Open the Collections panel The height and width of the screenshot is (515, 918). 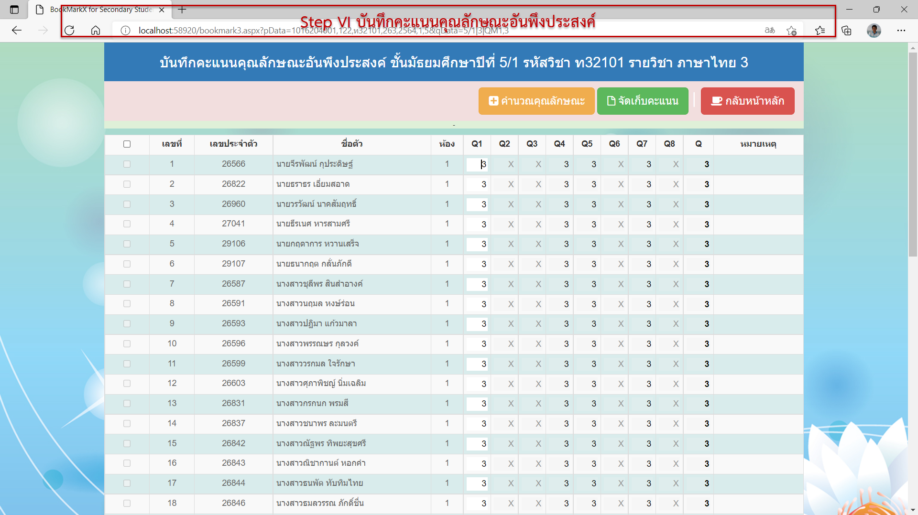click(847, 31)
